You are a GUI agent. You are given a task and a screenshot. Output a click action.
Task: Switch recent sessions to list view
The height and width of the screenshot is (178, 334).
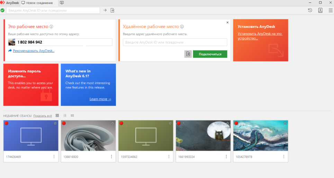pyautogui.click(x=65, y=115)
